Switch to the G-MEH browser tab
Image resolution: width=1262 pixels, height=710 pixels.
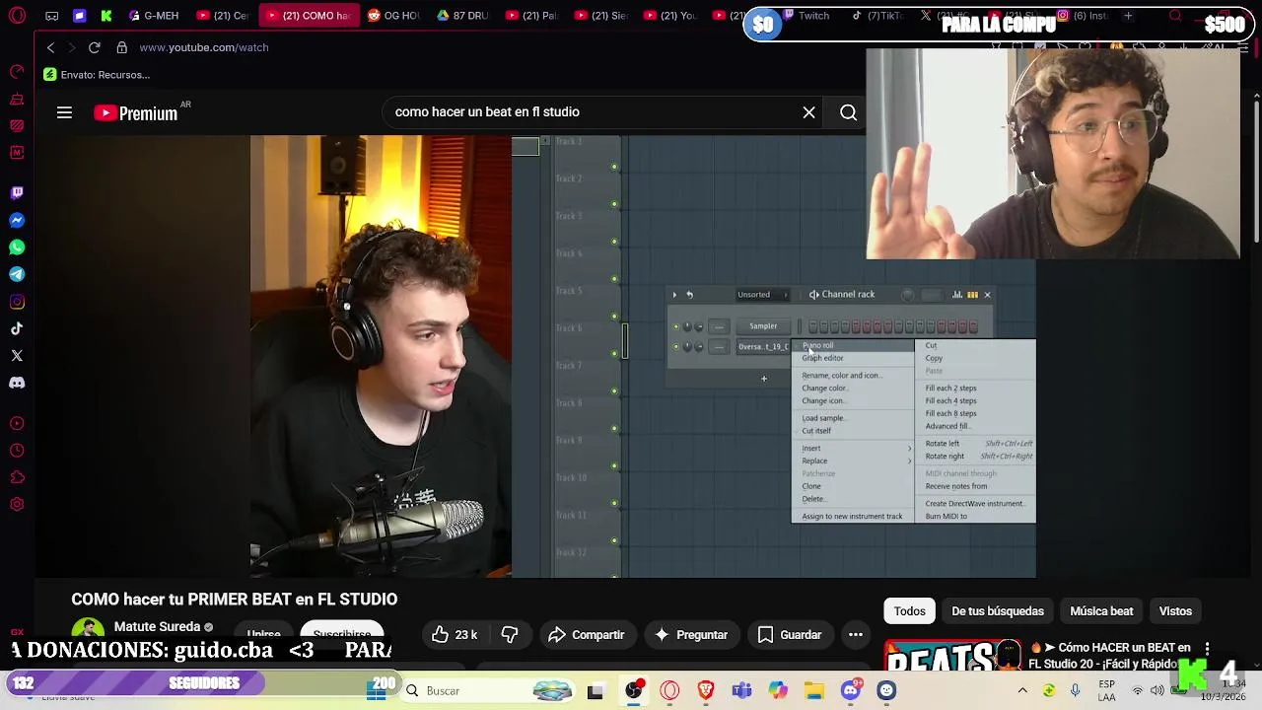(155, 16)
